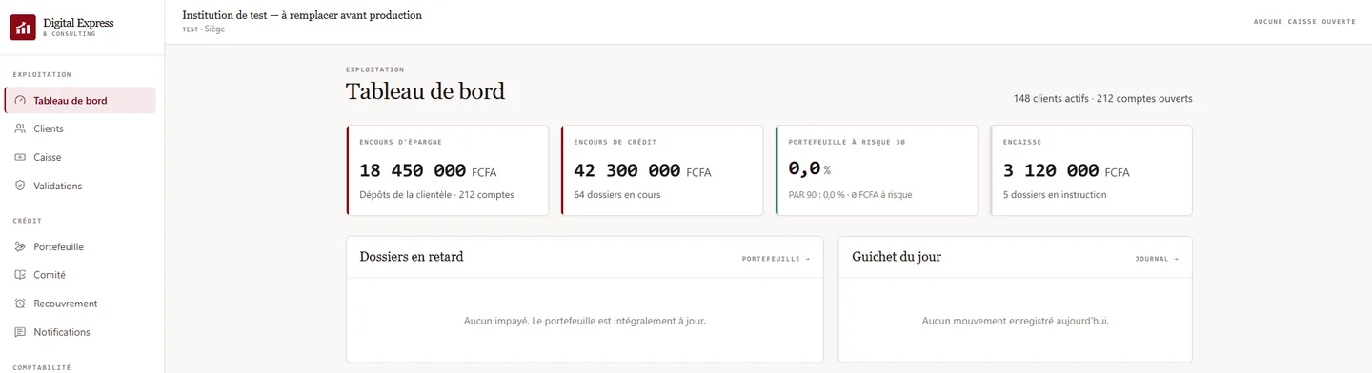This screenshot has width=1372, height=373.
Task: Select the Encaisse card
Action: (1091, 170)
